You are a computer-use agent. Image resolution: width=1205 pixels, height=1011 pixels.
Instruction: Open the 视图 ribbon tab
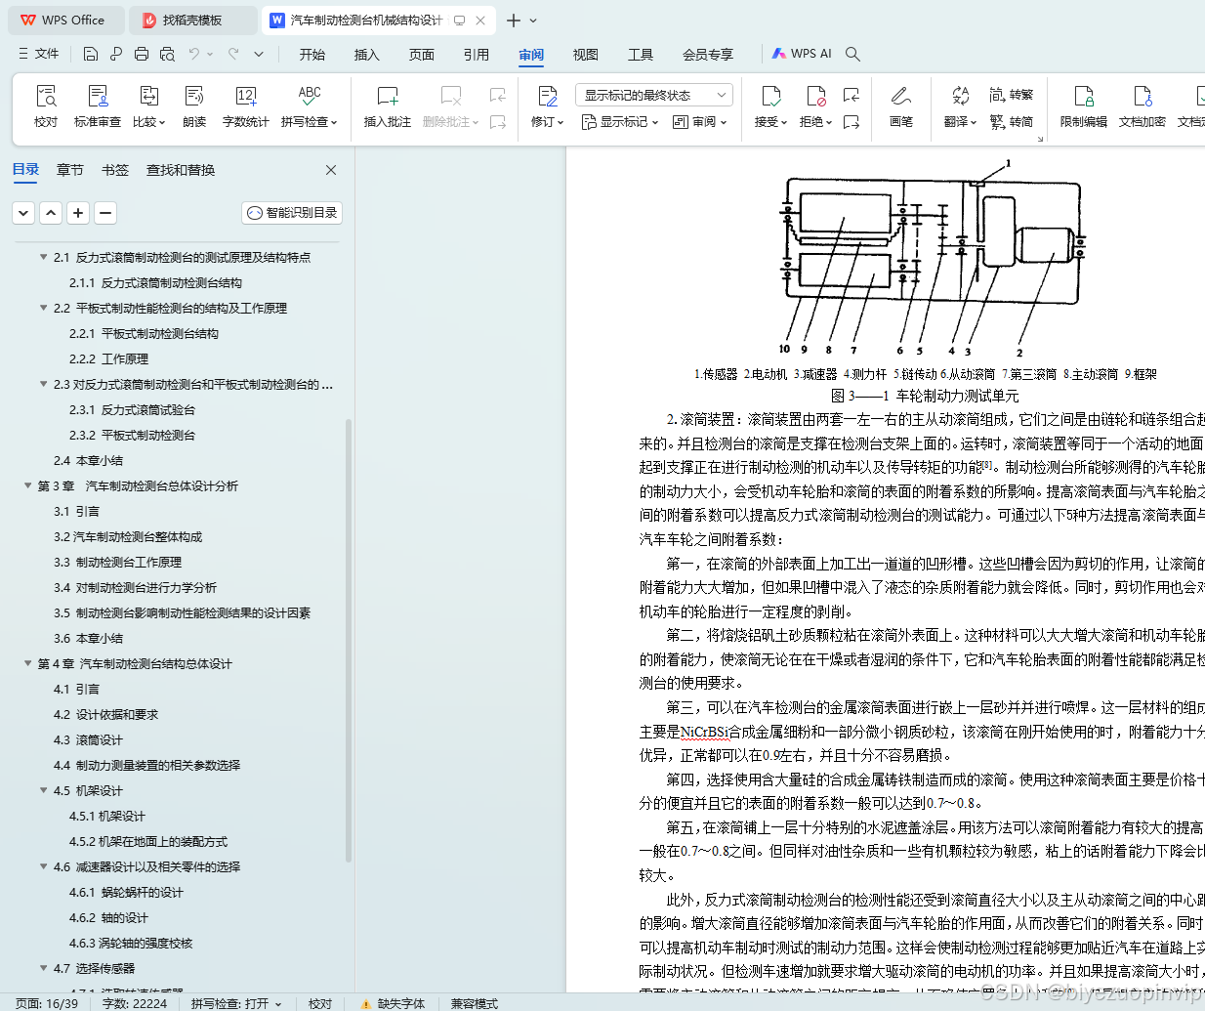[586, 55]
